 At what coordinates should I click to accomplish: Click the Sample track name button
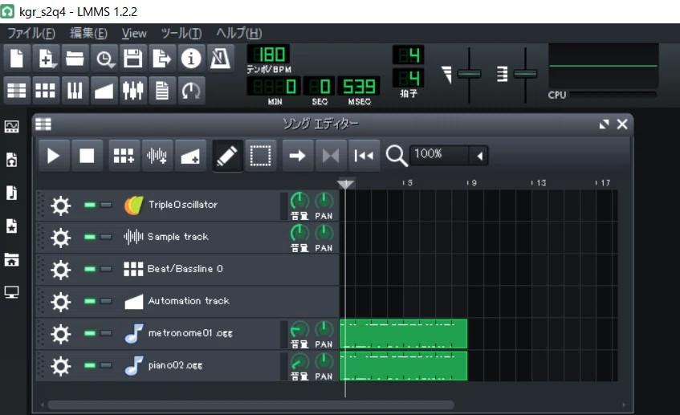coord(199,237)
